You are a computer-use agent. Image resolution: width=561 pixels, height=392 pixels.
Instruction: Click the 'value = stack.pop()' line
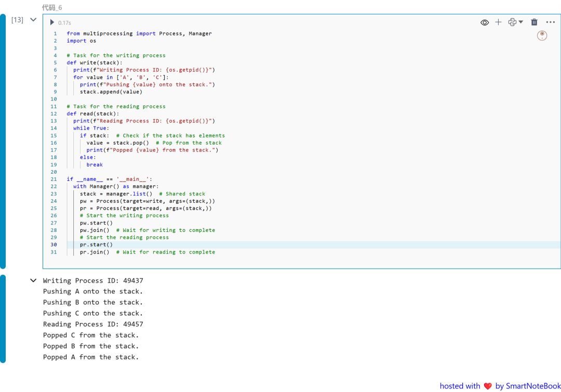[x=154, y=143]
